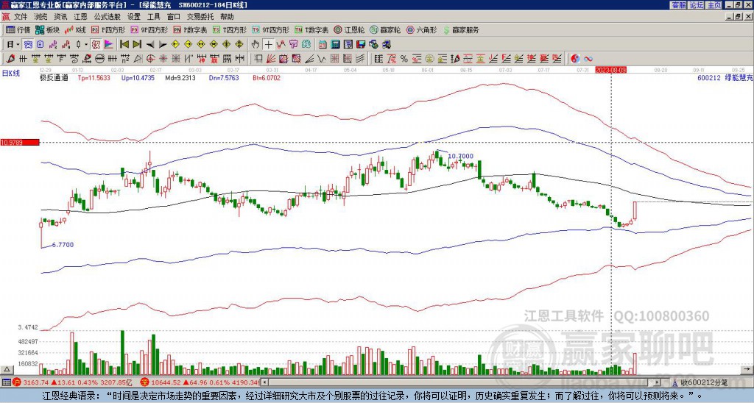Click the Md=9.2313 value

pyautogui.click(x=180, y=78)
